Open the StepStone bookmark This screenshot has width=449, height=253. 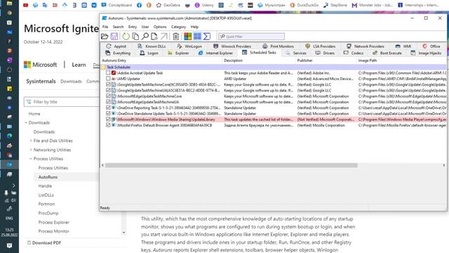tap(335, 5)
